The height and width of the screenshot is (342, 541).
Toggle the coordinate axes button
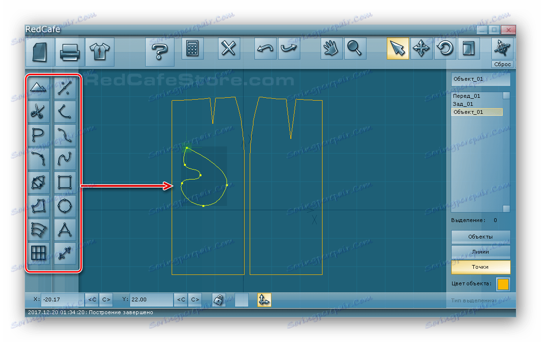pyautogui.click(x=264, y=299)
